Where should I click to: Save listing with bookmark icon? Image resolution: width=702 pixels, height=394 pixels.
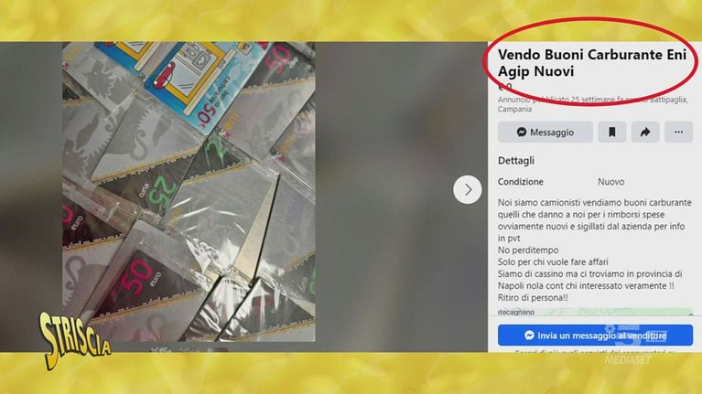pos(611,132)
